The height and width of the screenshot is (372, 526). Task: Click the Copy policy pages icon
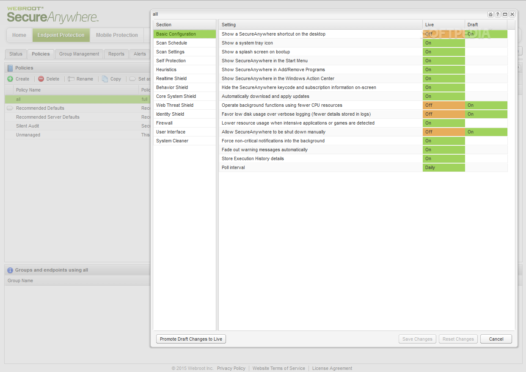click(x=105, y=79)
